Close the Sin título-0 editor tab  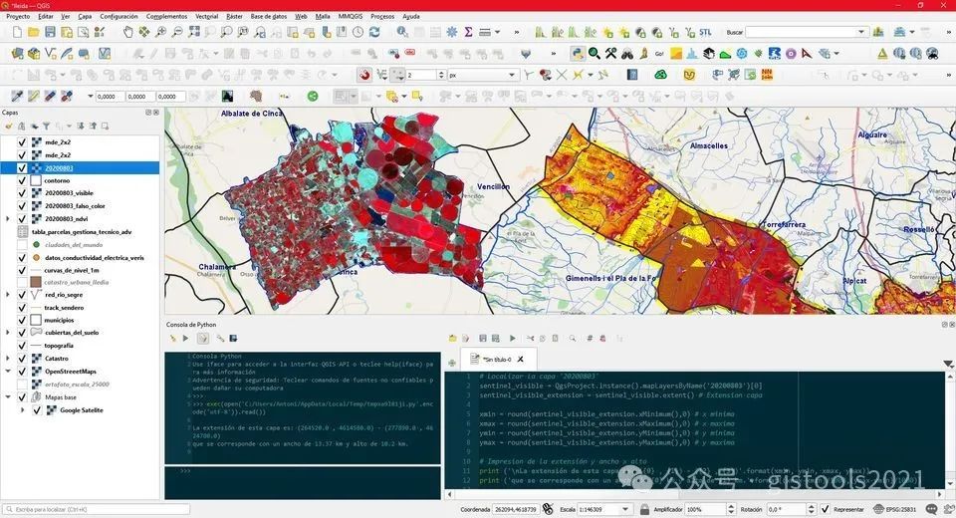click(x=520, y=360)
